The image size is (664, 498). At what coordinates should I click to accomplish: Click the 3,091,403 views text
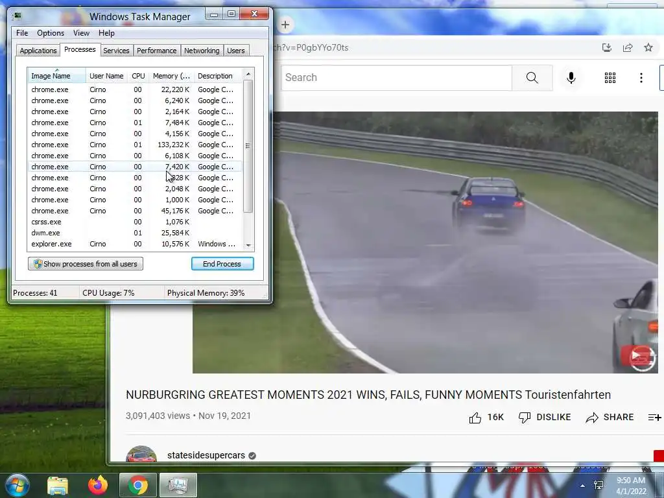pos(158,416)
